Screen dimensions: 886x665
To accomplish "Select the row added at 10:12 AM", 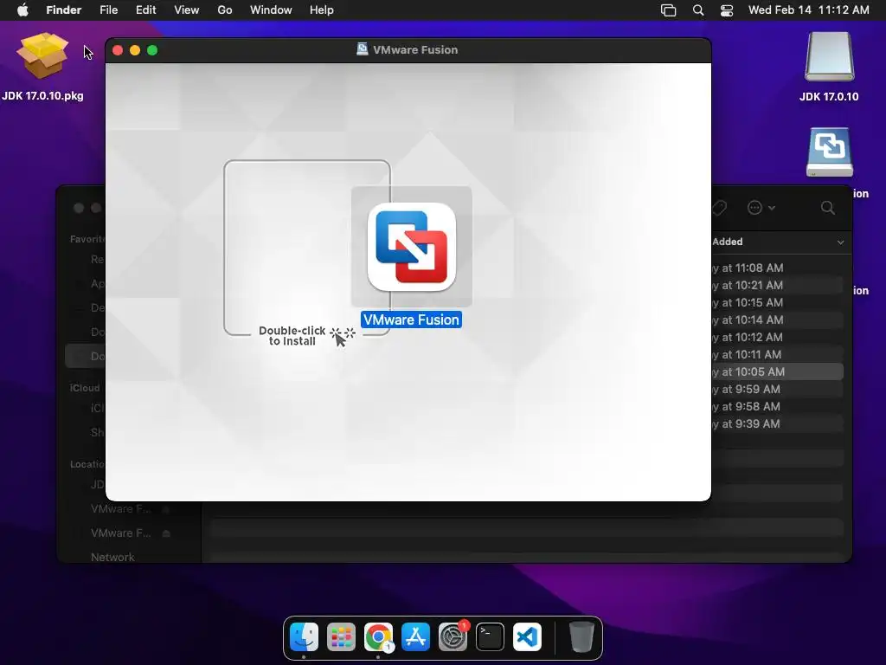I will (778, 337).
